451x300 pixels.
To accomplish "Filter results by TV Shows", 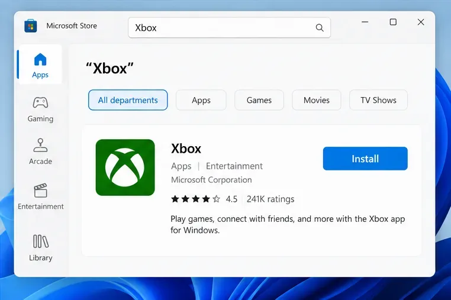I will pos(378,100).
